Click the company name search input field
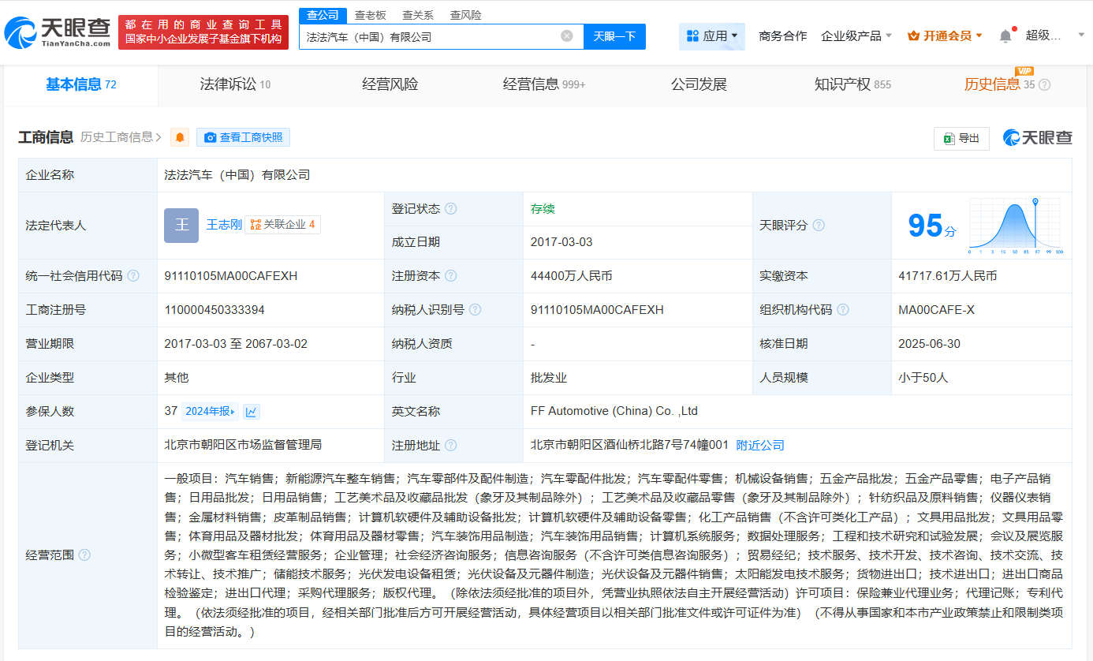 point(430,36)
